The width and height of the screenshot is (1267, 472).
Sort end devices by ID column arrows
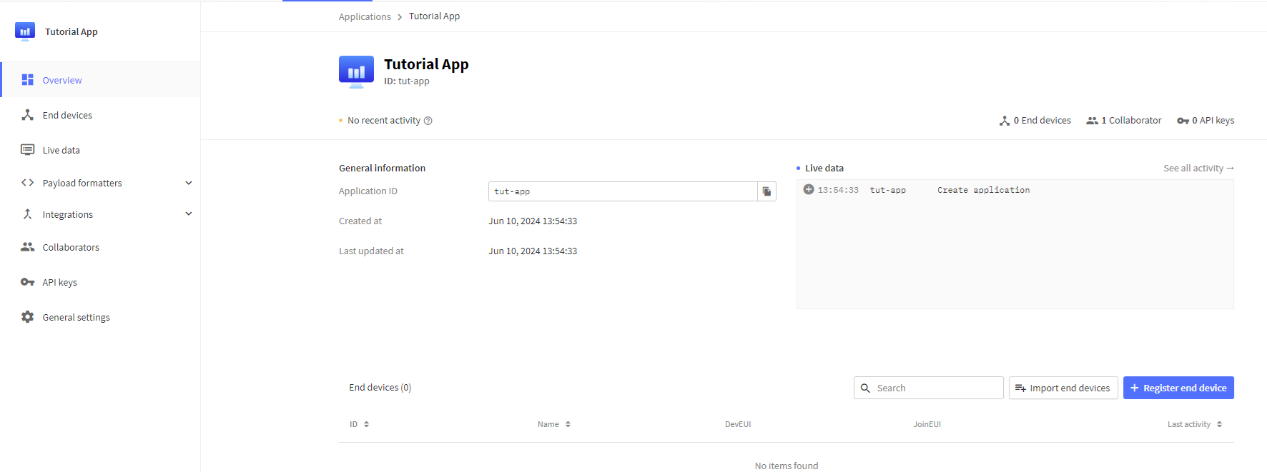tap(367, 424)
